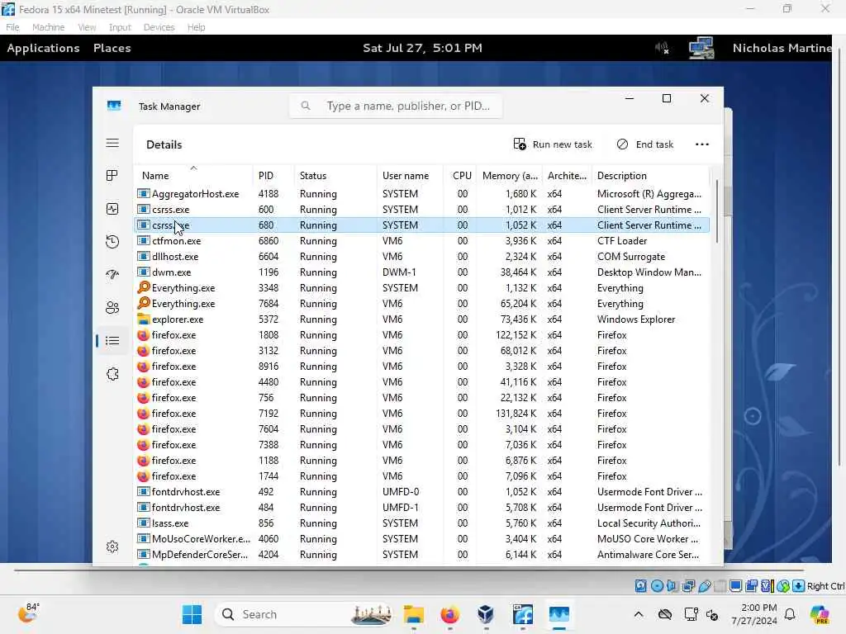Select csrss.exe row with PID 600
The image size is (846, 634).
coord(421,209)
